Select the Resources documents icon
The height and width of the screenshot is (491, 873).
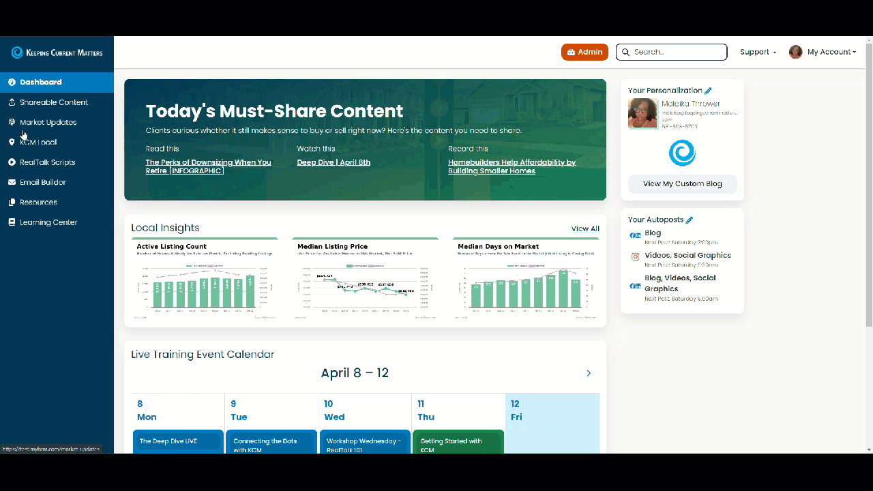[x=12, y=203]
